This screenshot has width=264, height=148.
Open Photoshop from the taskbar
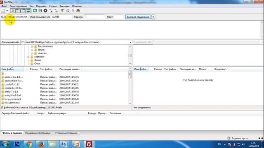pyautogui.click(x=17, y=144)
